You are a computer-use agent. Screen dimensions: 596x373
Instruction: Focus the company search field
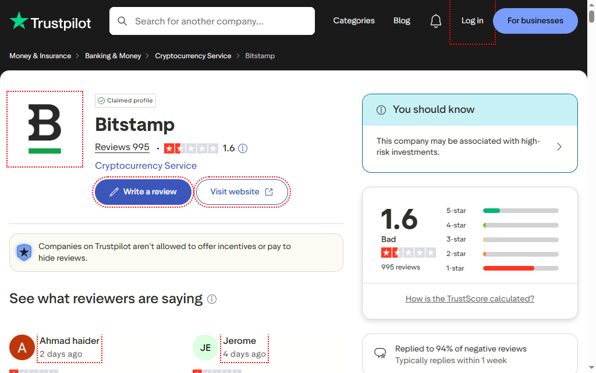(221, 21)
